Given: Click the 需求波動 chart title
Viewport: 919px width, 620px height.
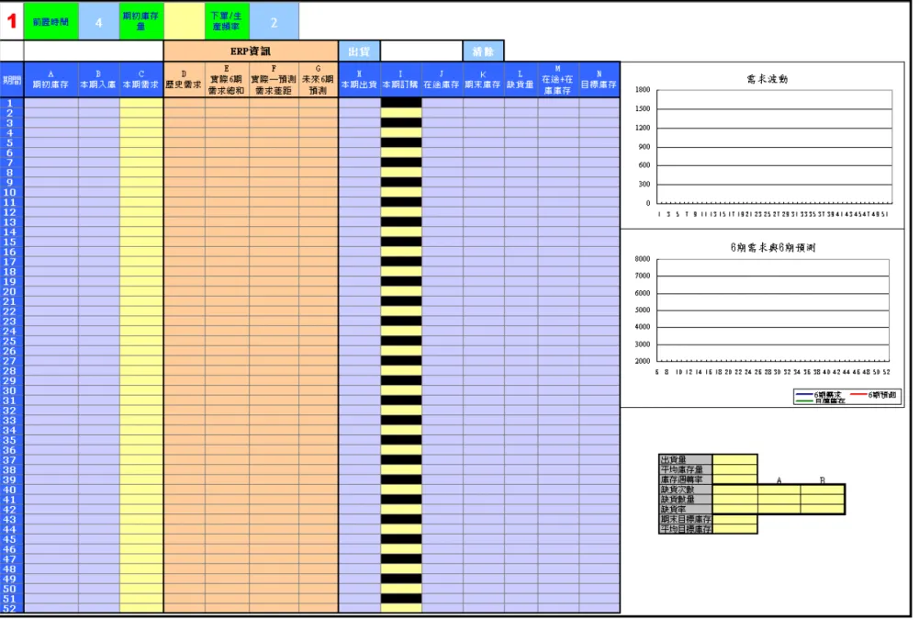Looking at the screenshot, I should (767, 79).
